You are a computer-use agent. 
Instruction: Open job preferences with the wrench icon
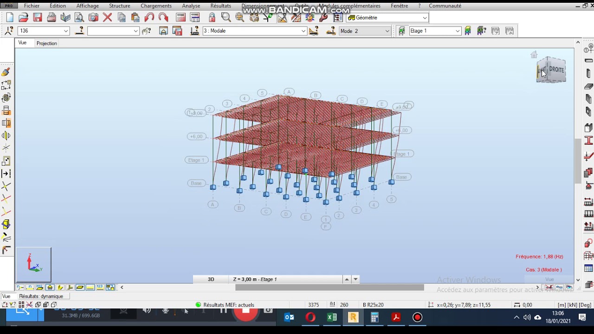pyautogui.click(x=324, y=18)
